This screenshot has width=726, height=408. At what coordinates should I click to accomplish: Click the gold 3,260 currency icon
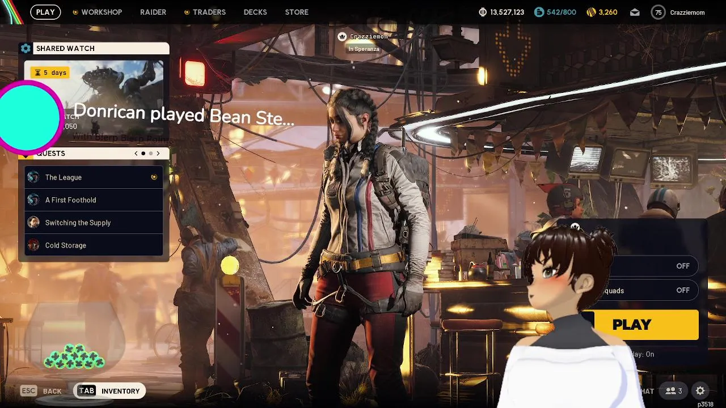(x=591, y=12)
